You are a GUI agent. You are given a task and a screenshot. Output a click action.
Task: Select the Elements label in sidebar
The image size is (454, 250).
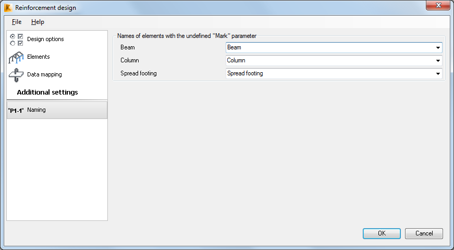[39, 57]
